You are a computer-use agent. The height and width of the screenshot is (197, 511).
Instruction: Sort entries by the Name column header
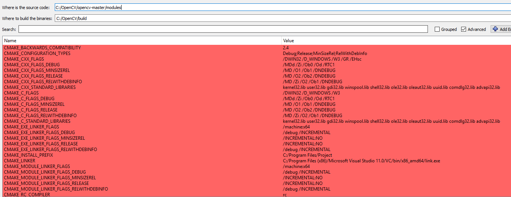[x=142, y=40]
